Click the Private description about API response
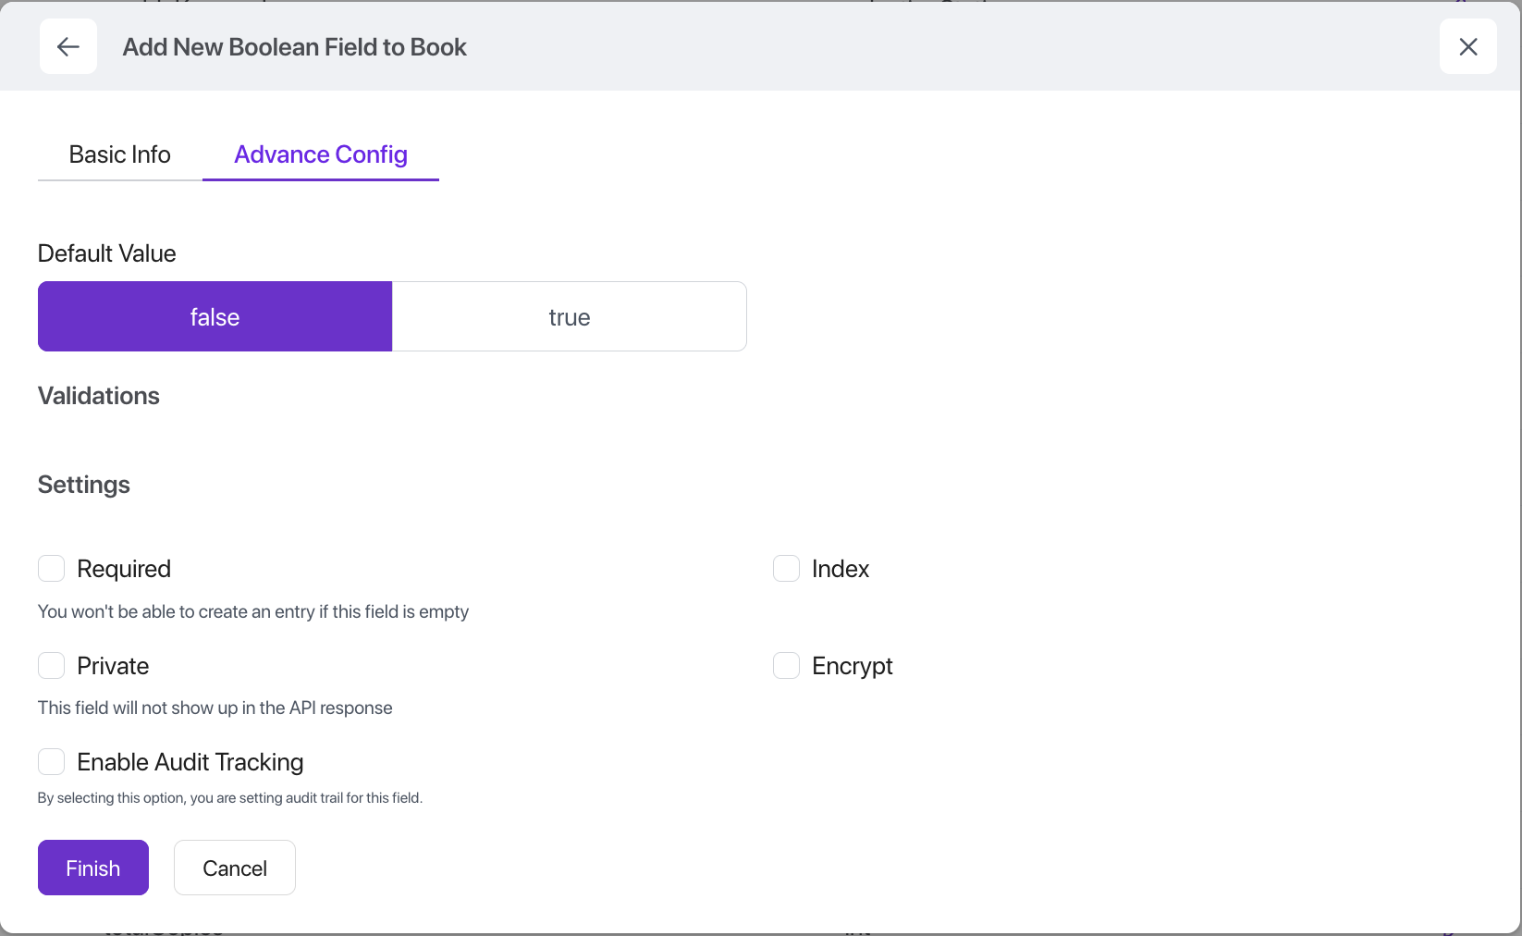The height and width of the screenshot is (936, 1522). coord(215,708)
